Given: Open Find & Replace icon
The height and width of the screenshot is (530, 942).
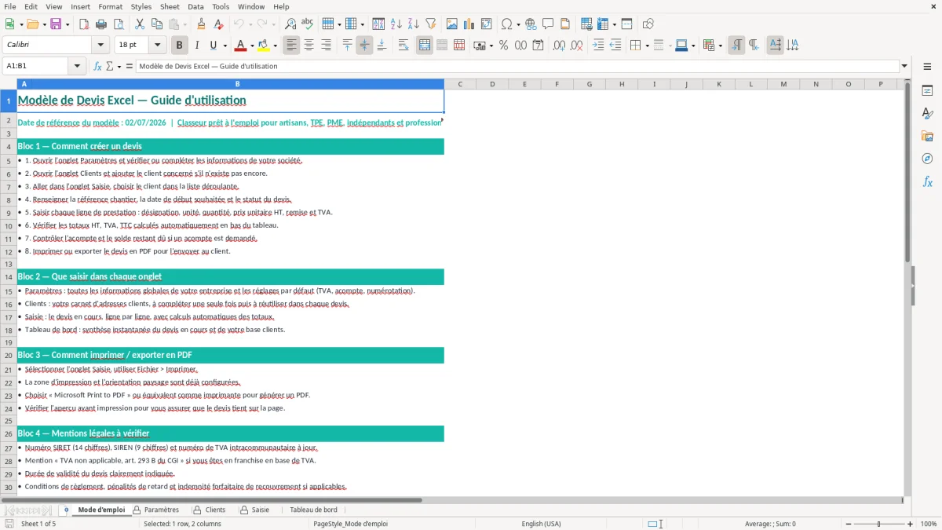Looking at the screenshot, I should pos(290,24).
